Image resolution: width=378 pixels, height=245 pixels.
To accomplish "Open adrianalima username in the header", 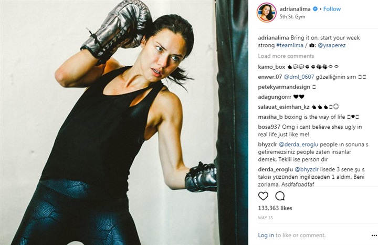I will [x=295, y=9].
